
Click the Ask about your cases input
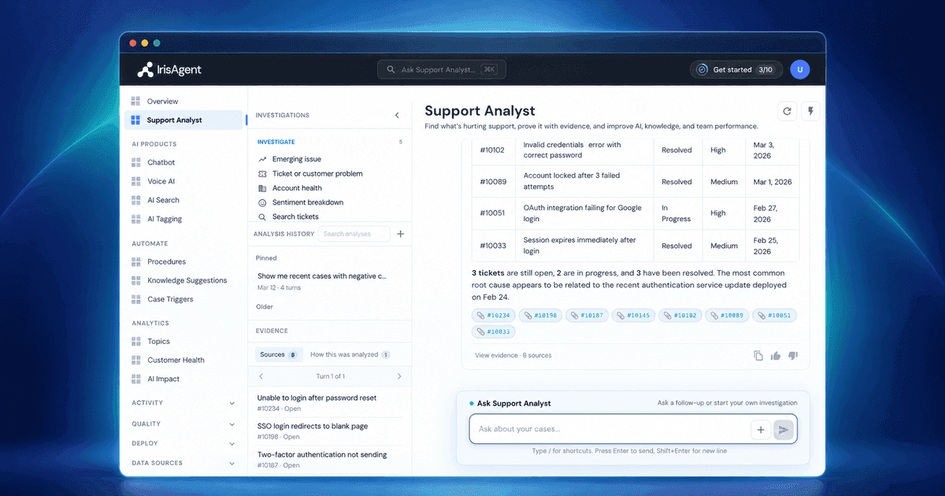(x=610, y=429)
